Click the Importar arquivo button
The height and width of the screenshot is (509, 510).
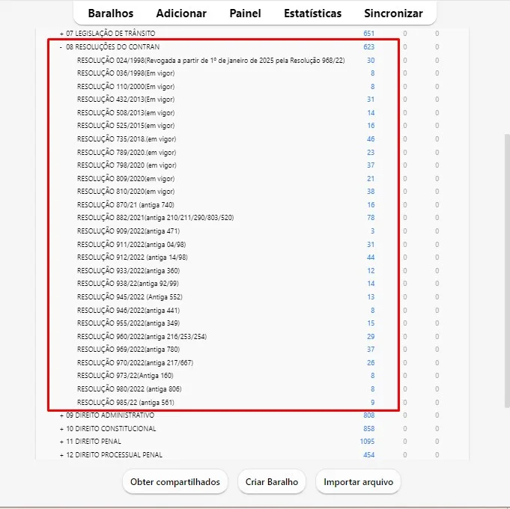(x=358, y=482)
